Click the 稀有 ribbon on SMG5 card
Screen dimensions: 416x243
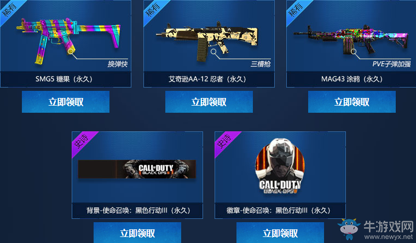(9, 9)
